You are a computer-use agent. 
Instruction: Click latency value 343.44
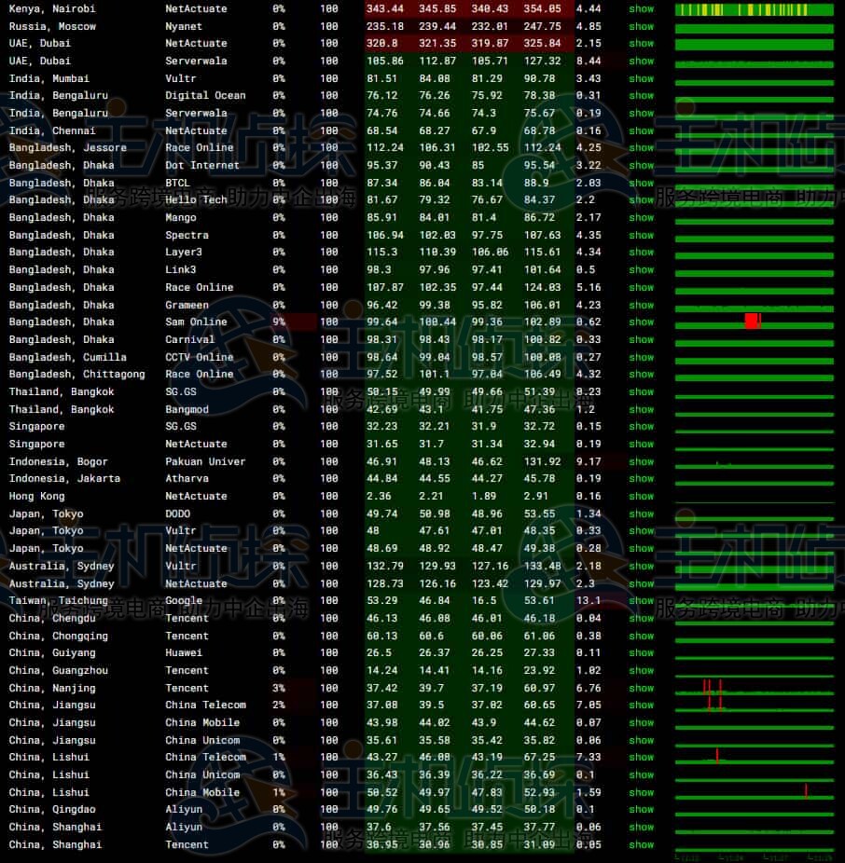(x=385, y=8)
